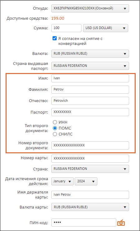Open the January expiry month dropdown

coord(62,181)
